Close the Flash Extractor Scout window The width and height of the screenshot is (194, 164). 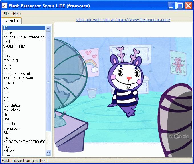point(188,6)
